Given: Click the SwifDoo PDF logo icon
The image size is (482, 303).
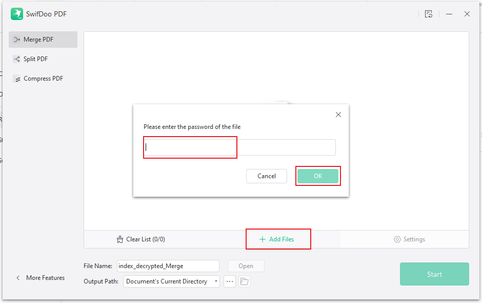Looking at the screenshot, I should pos(17,14).
